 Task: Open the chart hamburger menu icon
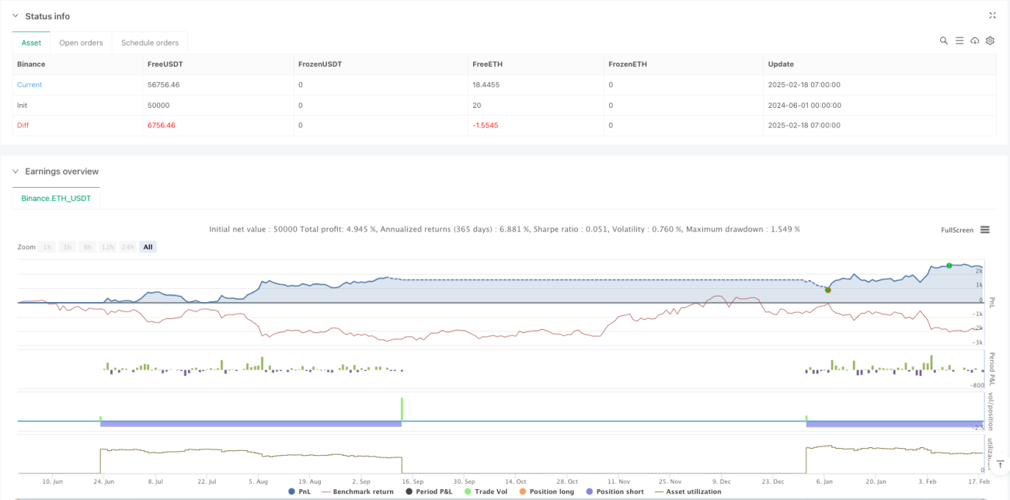pyautogui.click(x=984, y=230)
